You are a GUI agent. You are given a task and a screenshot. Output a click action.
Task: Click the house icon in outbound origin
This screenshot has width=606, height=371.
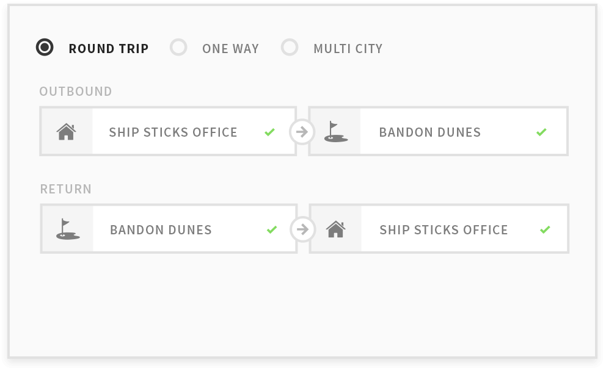click(x=67, y=132)
